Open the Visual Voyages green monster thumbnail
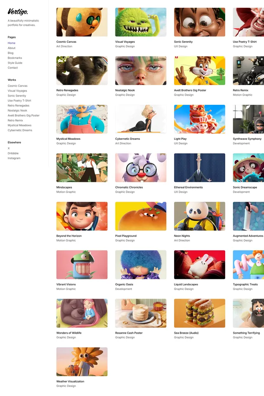 pos(141,22)
